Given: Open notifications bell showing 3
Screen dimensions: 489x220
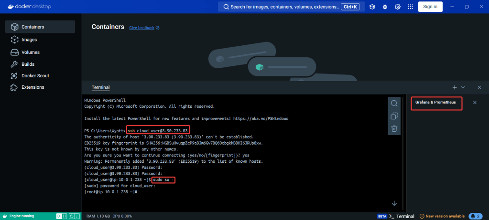Looking at the screenshot, I should click(x=475, y=216).
